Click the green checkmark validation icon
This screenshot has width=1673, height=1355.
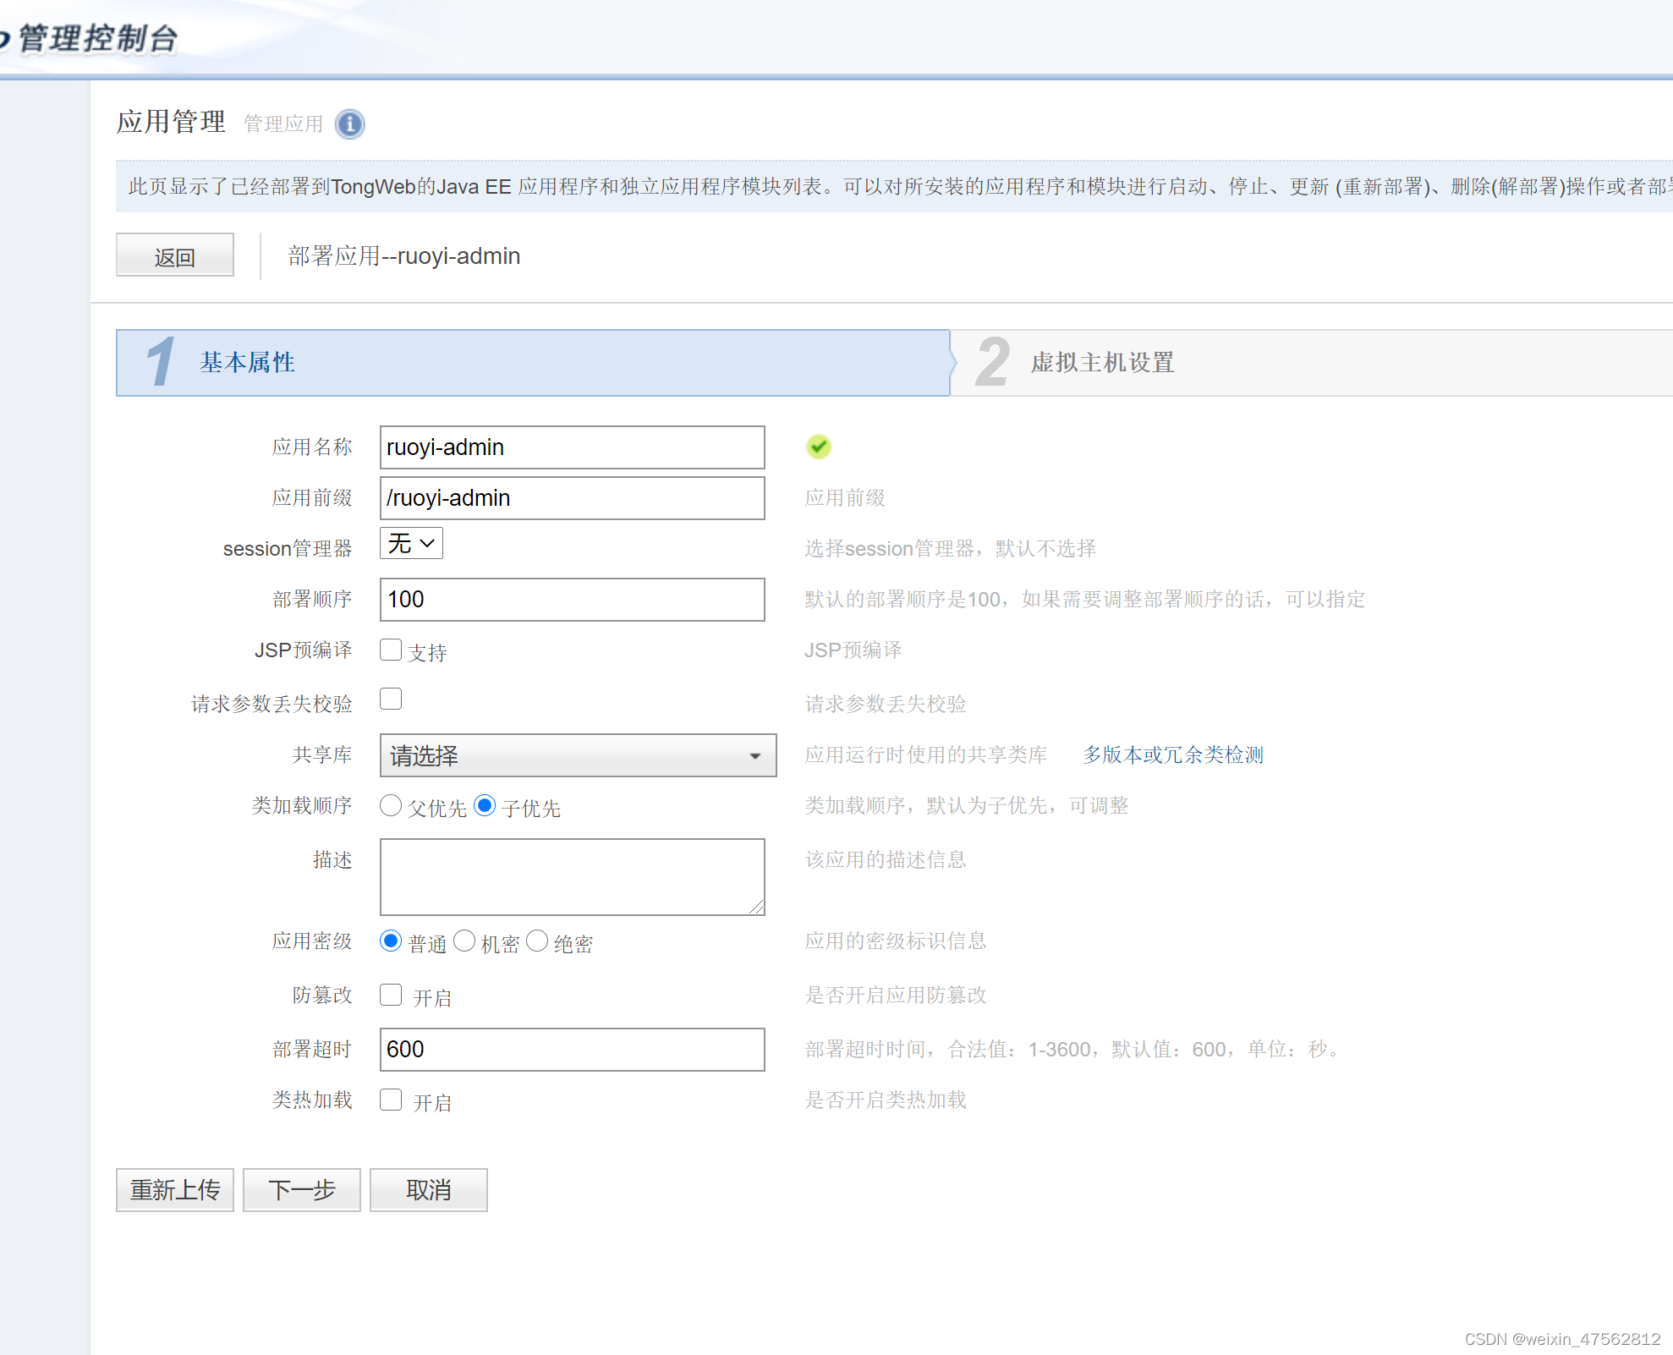click(818, 447)
